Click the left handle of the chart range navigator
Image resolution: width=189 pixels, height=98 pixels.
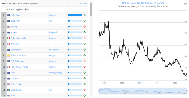pos(99,91)
